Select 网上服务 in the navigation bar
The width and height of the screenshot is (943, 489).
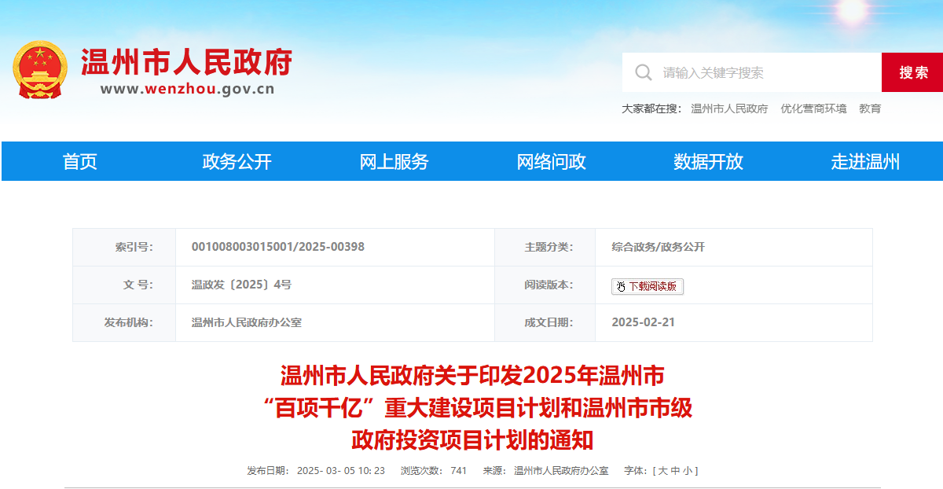(394, 162)
